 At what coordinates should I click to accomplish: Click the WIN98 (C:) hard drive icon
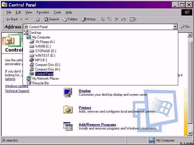(32, 46)
